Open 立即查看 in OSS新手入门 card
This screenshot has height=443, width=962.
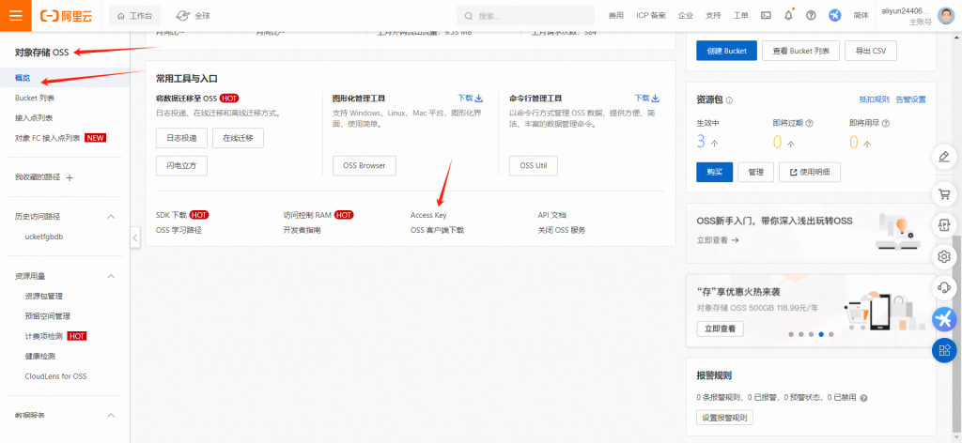(718, 240)
